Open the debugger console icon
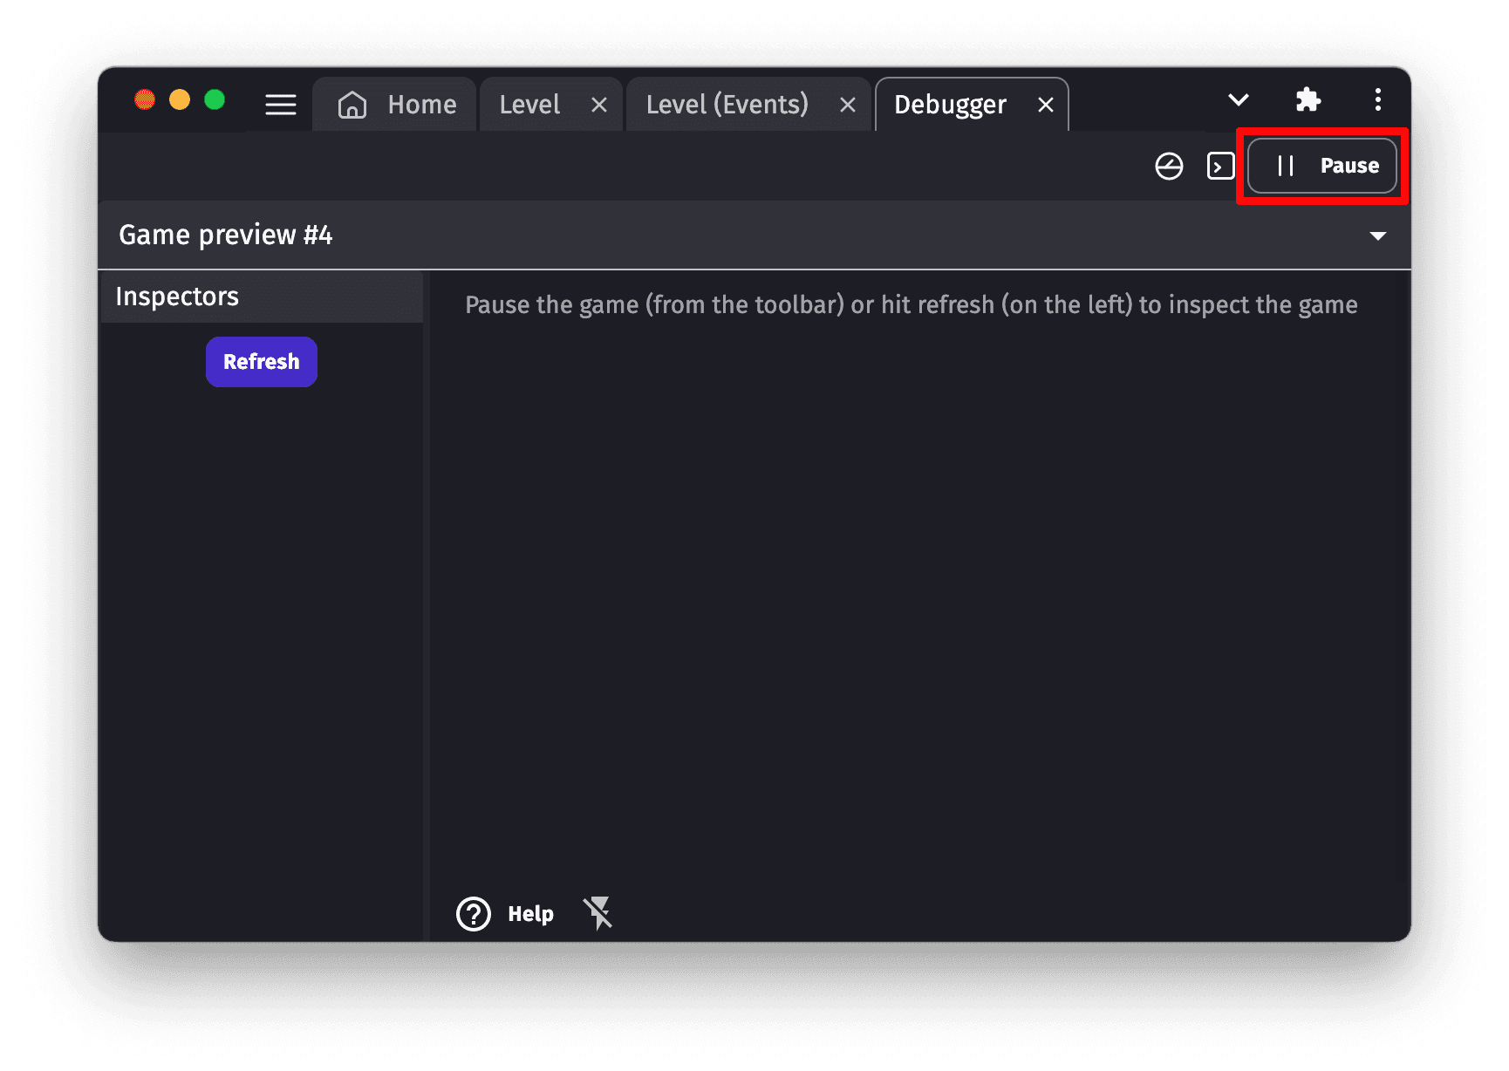Screen dimensions: 1509x1071 coord(1220,166)
